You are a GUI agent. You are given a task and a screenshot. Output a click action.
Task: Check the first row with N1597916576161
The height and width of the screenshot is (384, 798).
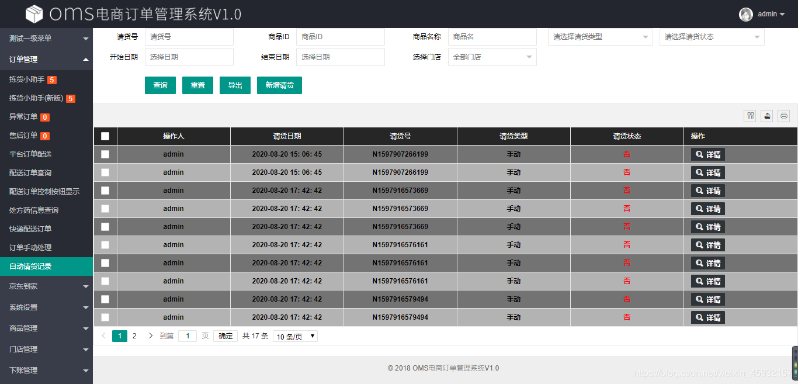click(105, 245)
